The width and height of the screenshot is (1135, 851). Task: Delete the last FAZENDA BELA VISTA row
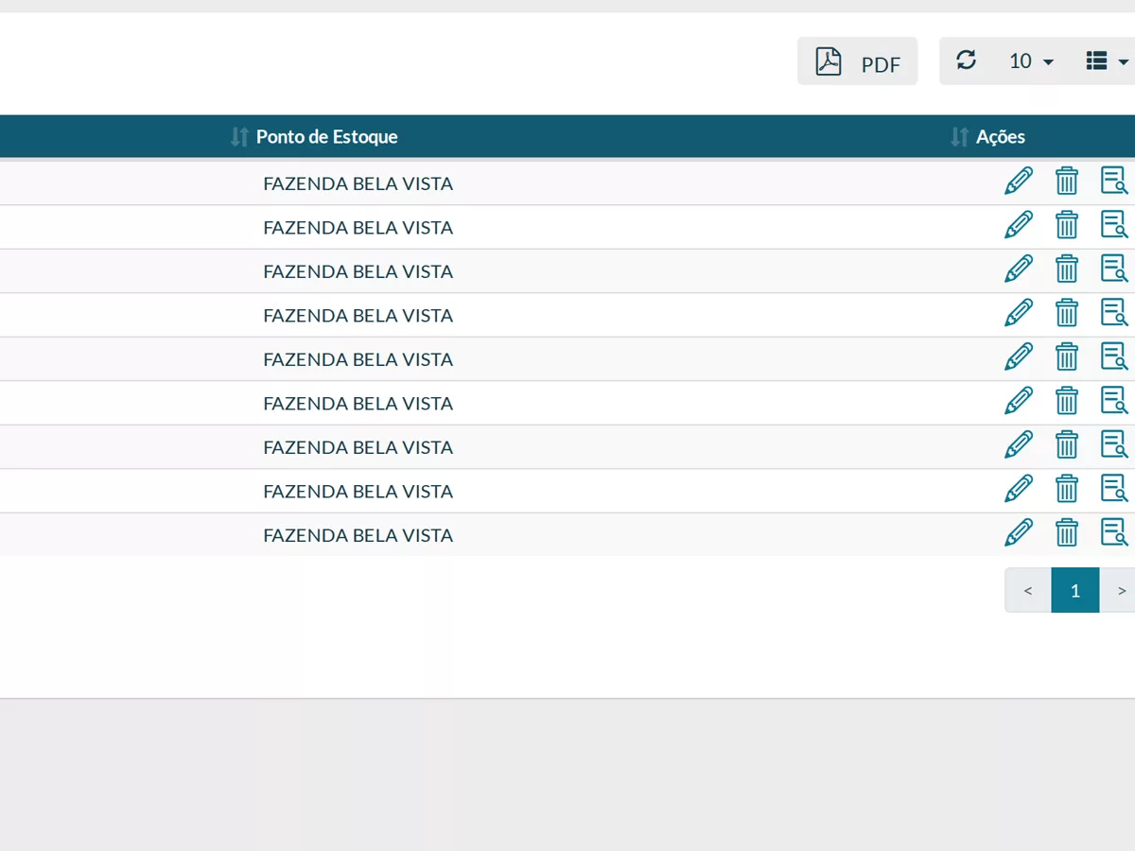point(1067,532)
